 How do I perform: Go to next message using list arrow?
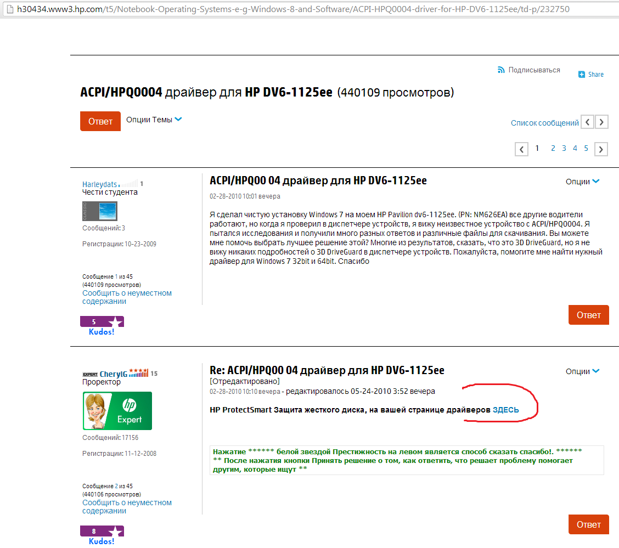(601, 122)
